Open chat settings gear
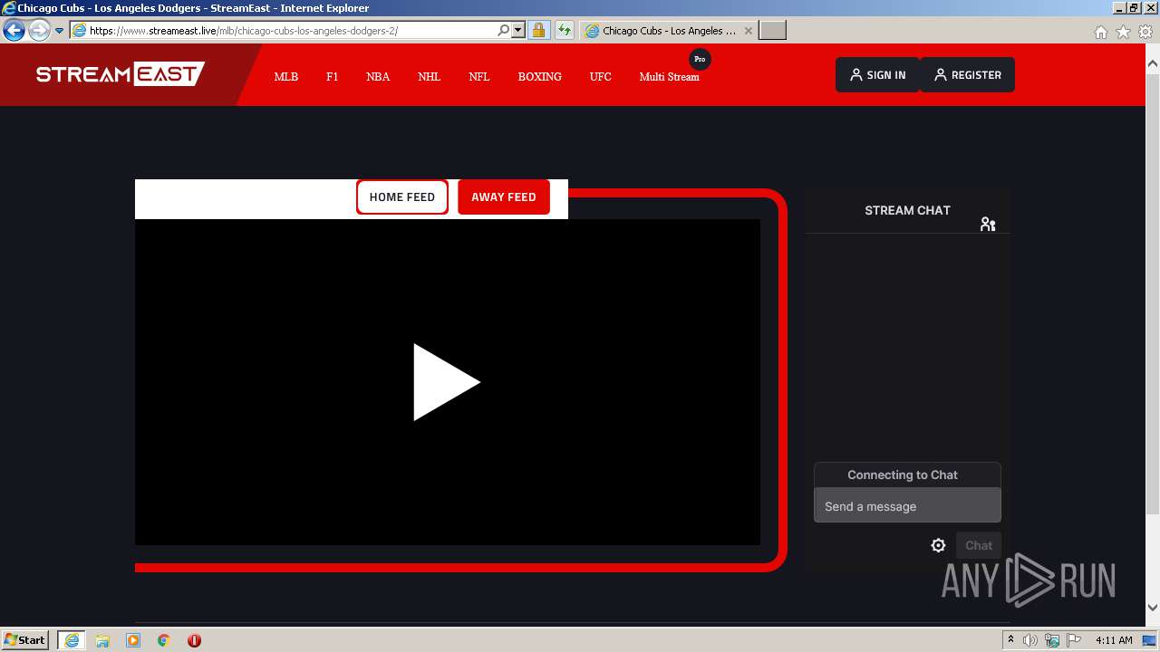 939,545
